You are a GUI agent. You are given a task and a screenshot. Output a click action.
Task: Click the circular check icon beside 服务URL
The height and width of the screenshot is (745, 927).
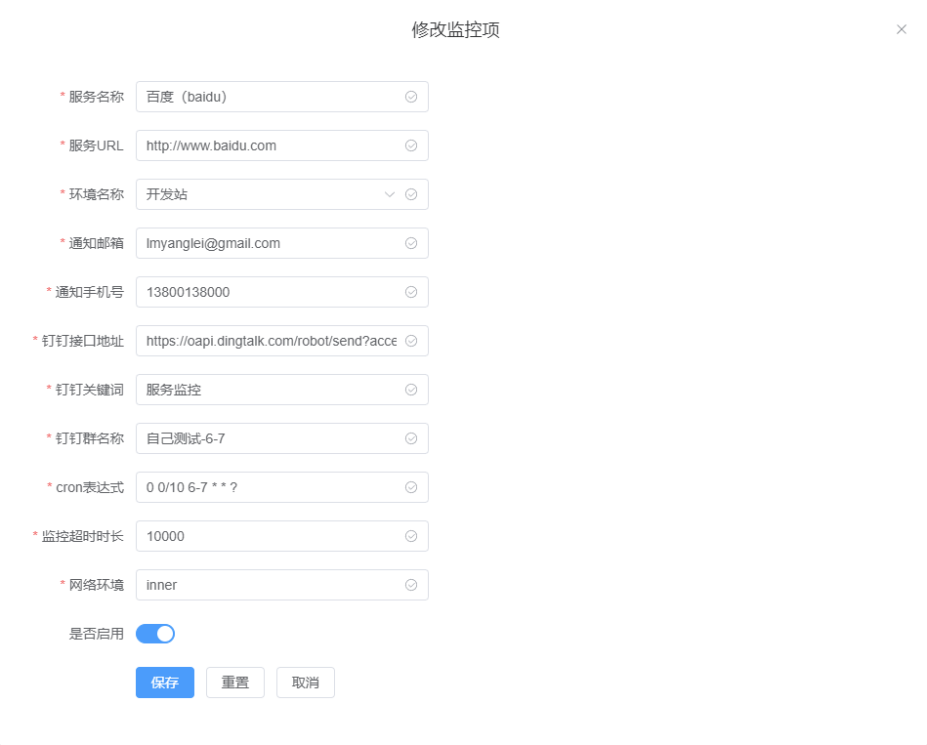click(x=412, y=145)
